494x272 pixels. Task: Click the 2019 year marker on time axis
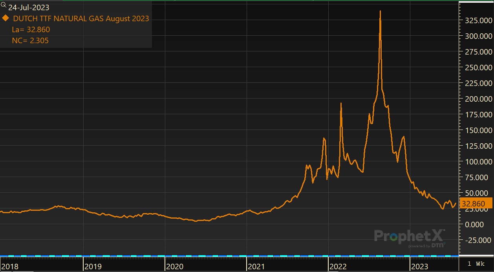point(93,267)
